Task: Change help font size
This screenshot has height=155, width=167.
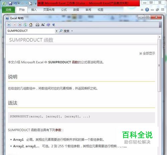Action: (x=43, y=25)
